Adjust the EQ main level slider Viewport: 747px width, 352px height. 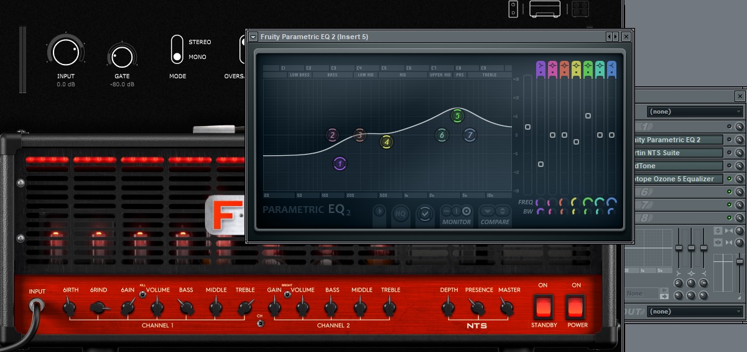[x=527, y=127]
